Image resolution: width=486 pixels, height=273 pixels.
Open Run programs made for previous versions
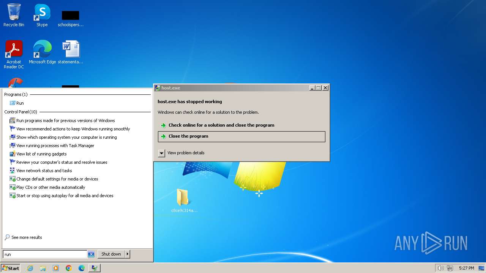(x=62, y=121)
